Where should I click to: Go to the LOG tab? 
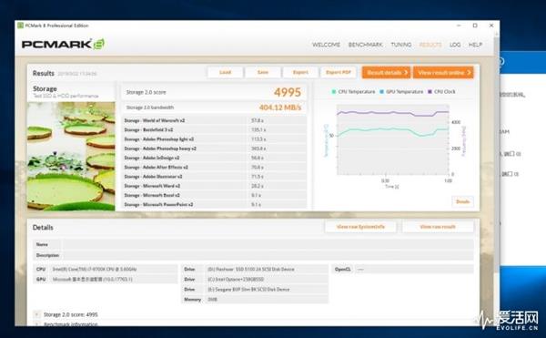click(455, 45)
